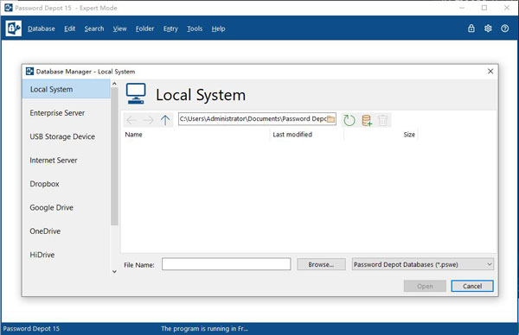Screen dimensions: 519x335
Task: Click the sidebar vertical scrollbar thumb
Action: pyautogui.click(x=114, y=156)
